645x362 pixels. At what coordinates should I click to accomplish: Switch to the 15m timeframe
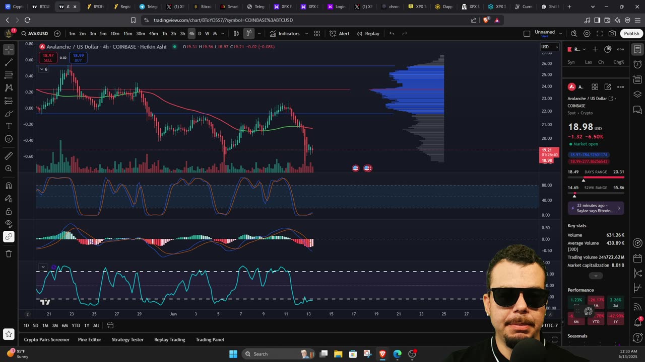127,34
